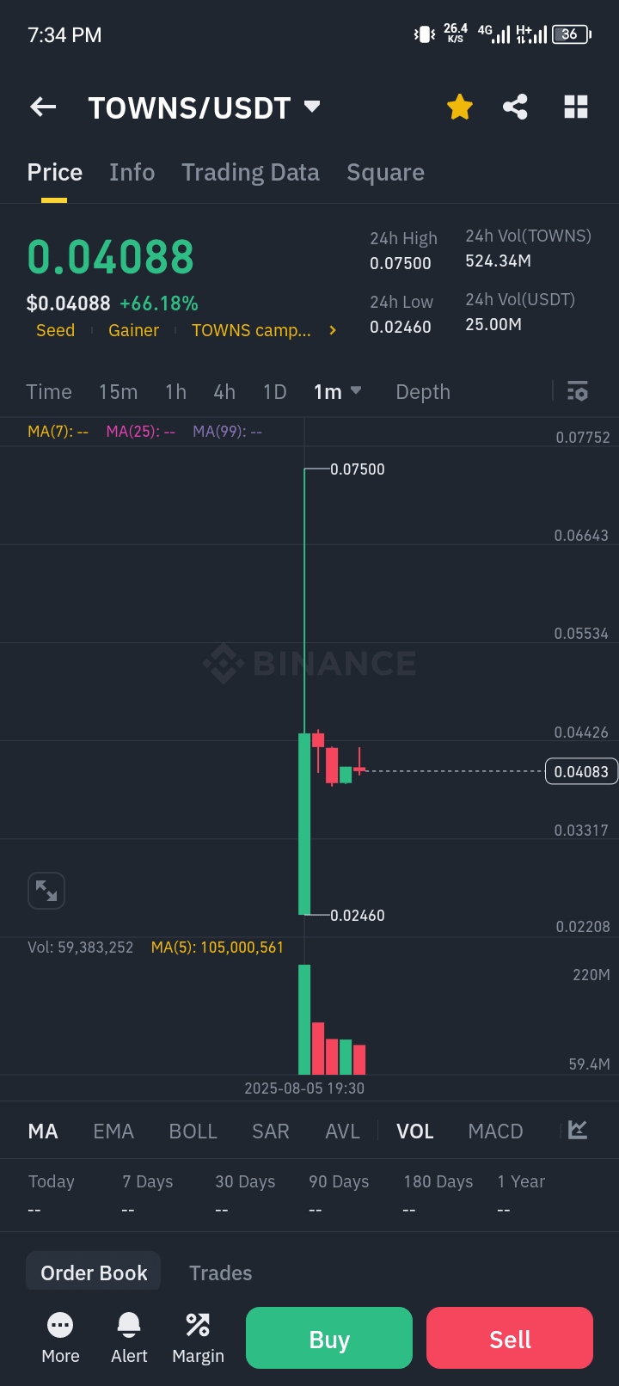Enable the BOLL indicator
Screen dimensions: 619x1386
[193, 1131]
